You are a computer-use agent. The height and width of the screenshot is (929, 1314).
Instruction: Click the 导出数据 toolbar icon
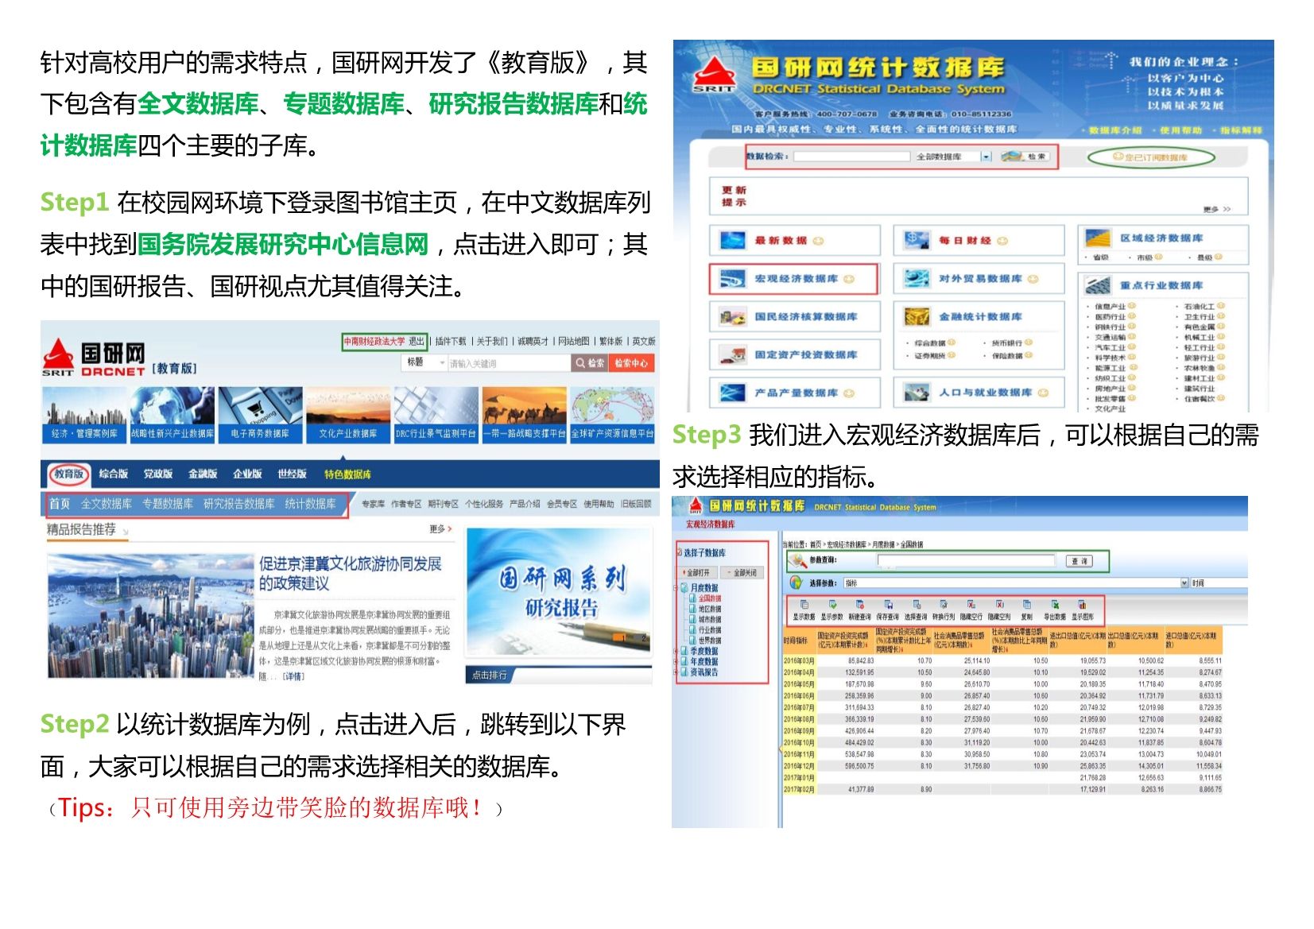[x=1055, y=605]
